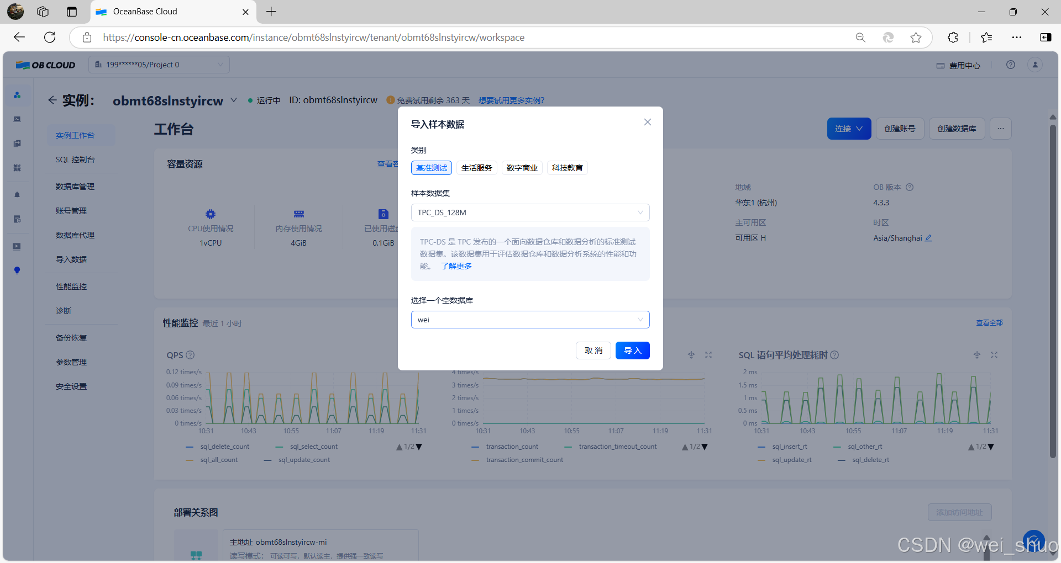
Task: Refresh the browser page
Action: click(50, 37)
